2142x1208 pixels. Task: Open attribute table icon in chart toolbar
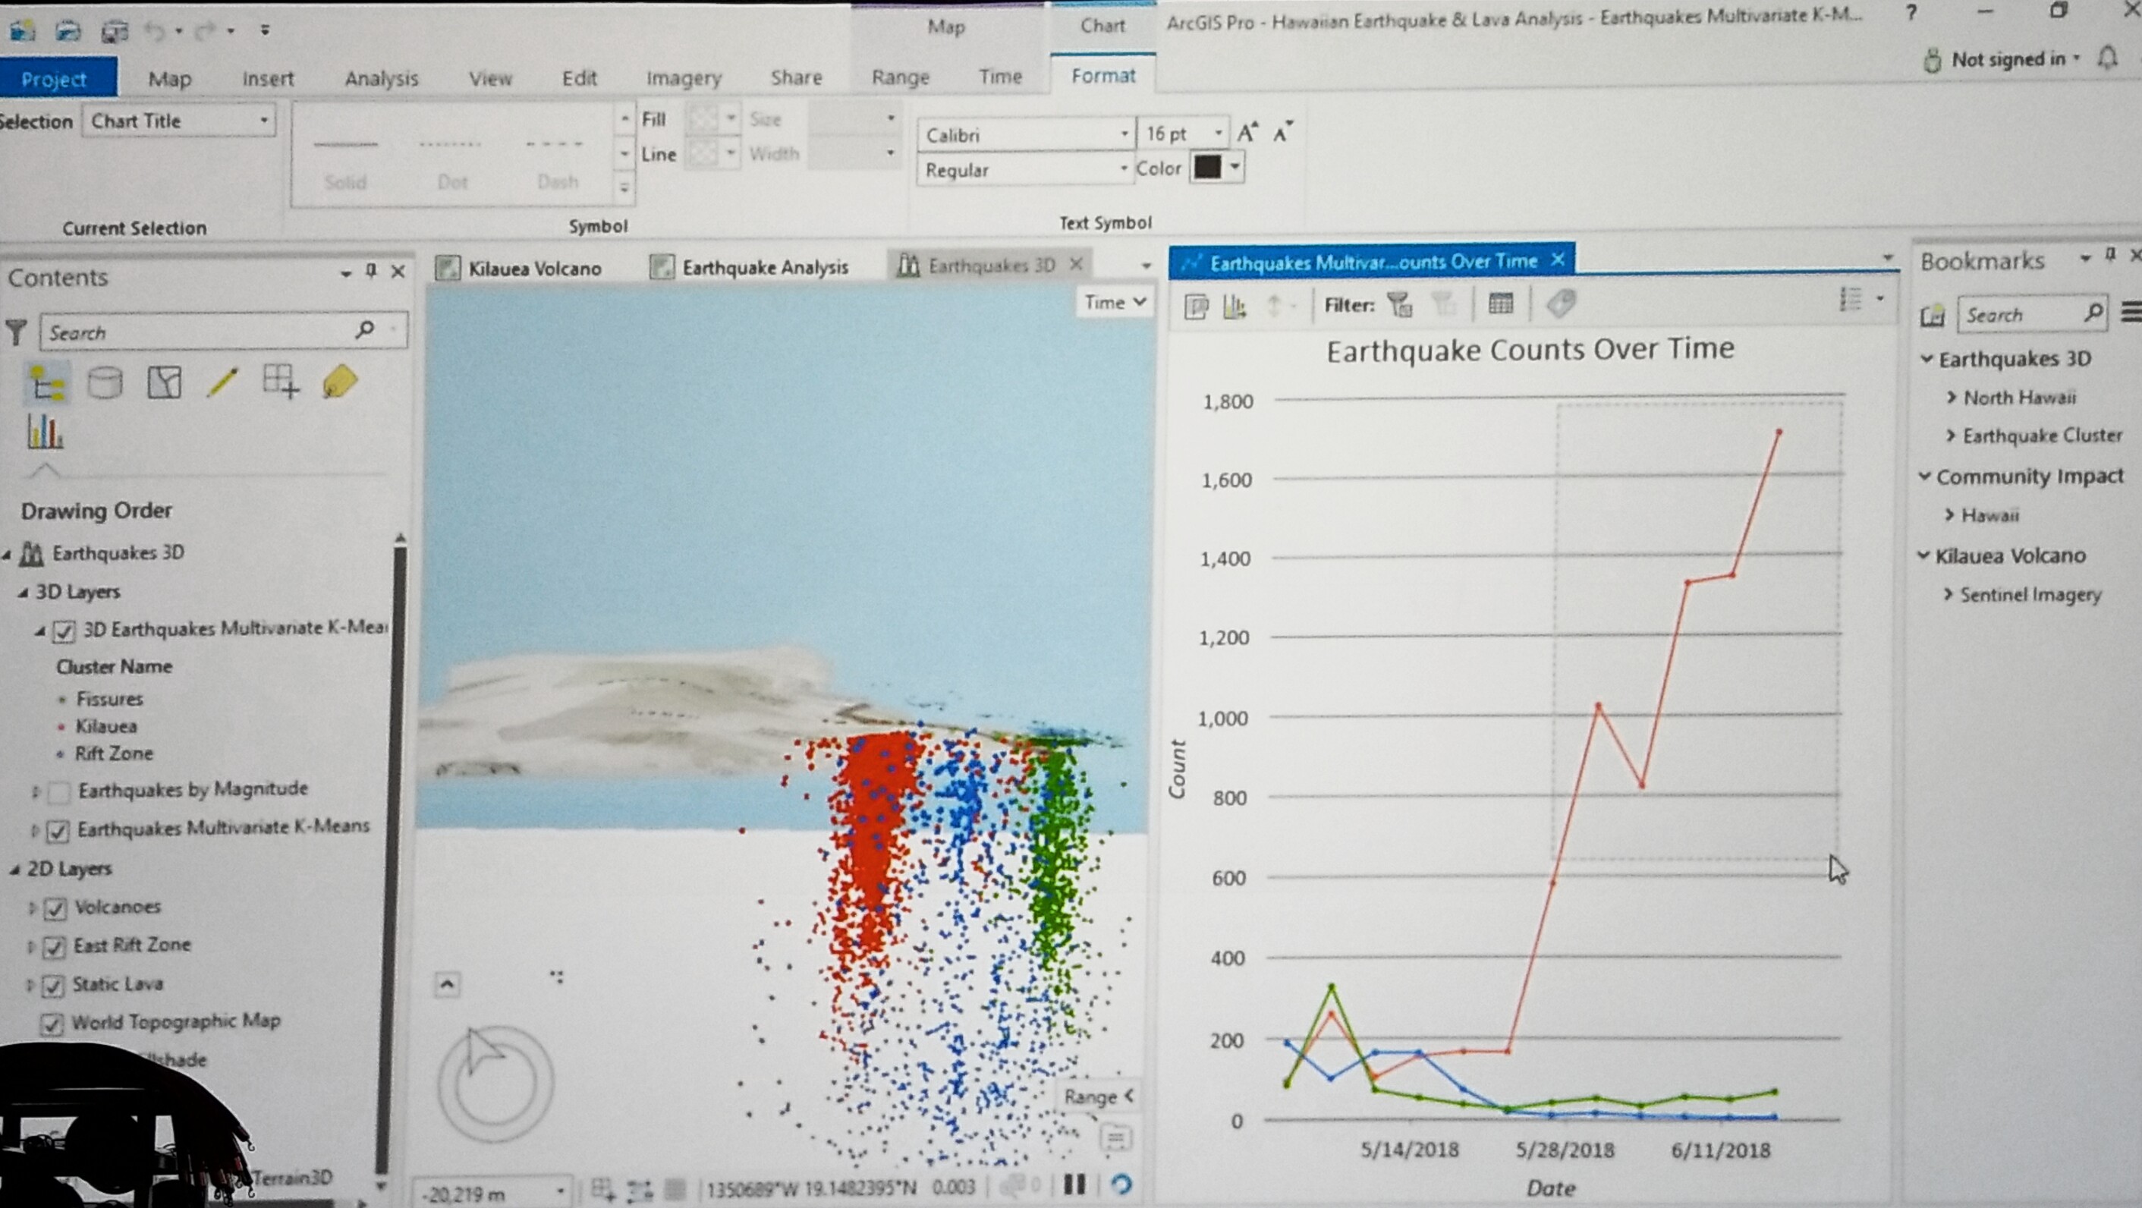[x=1501, y=304]
